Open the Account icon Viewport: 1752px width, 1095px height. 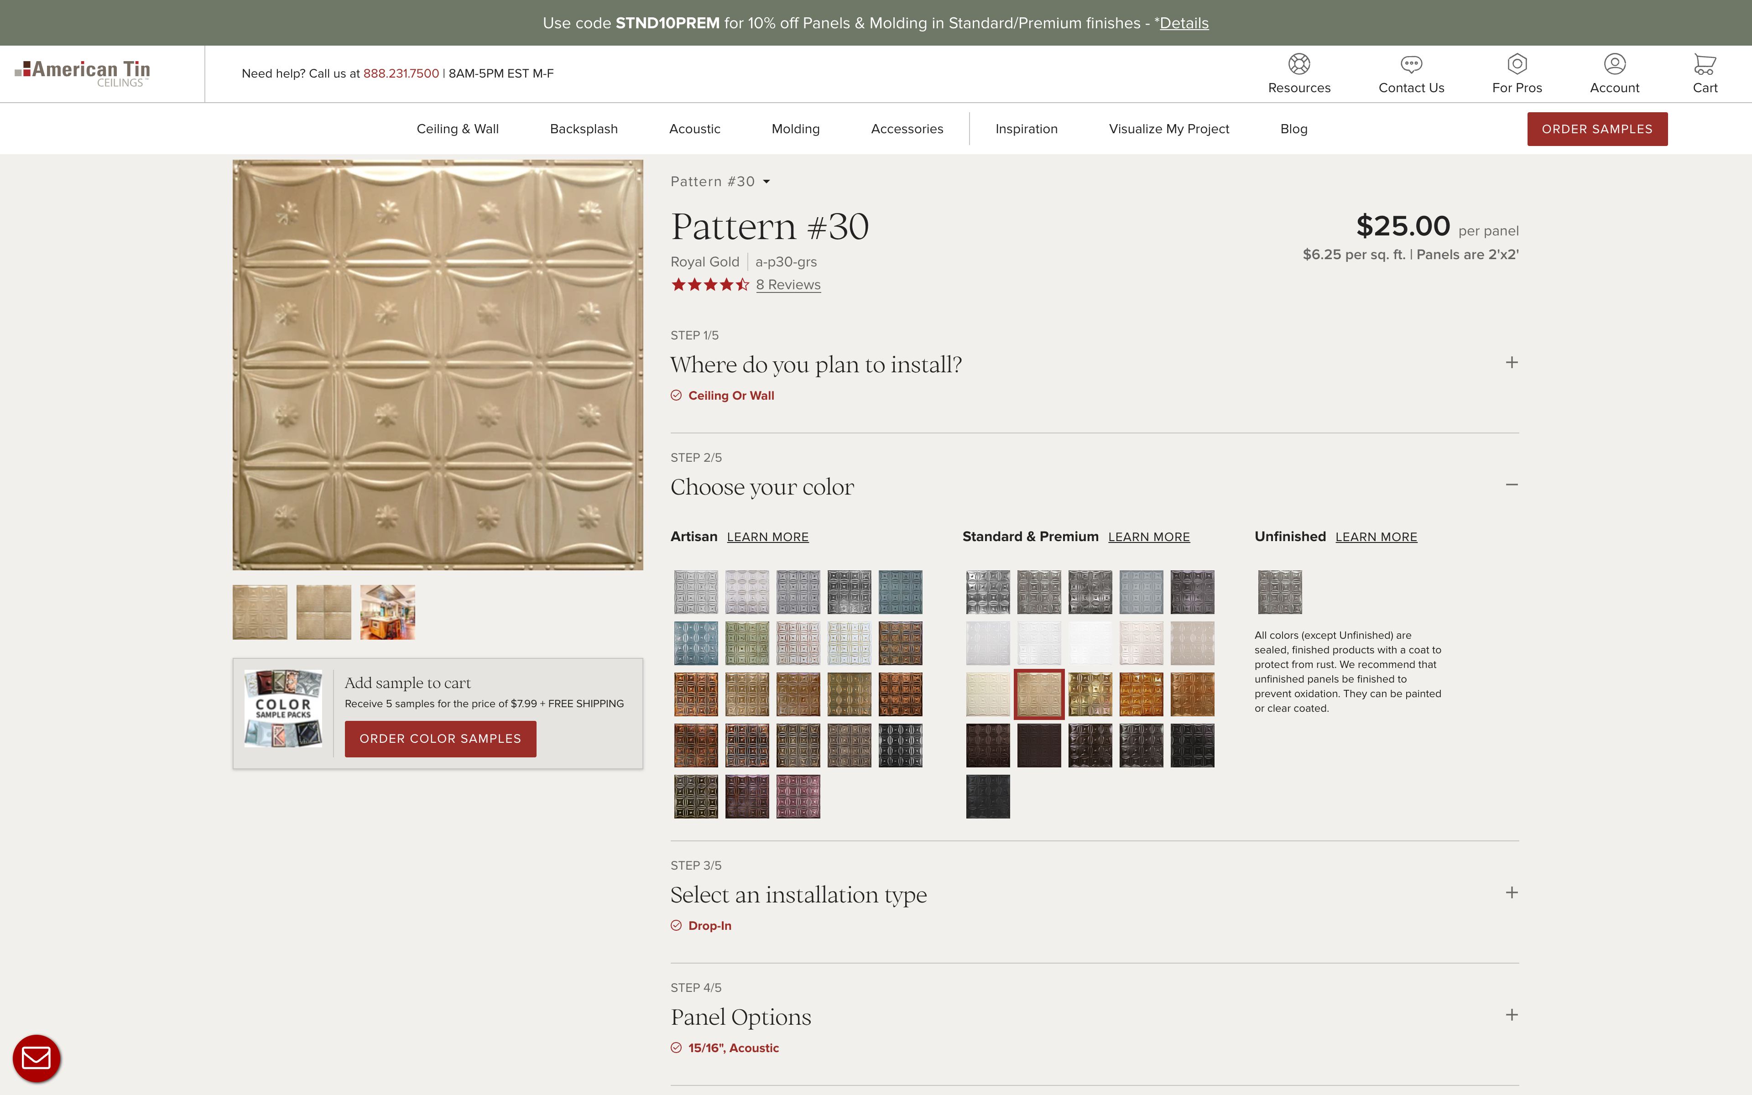1615,73
